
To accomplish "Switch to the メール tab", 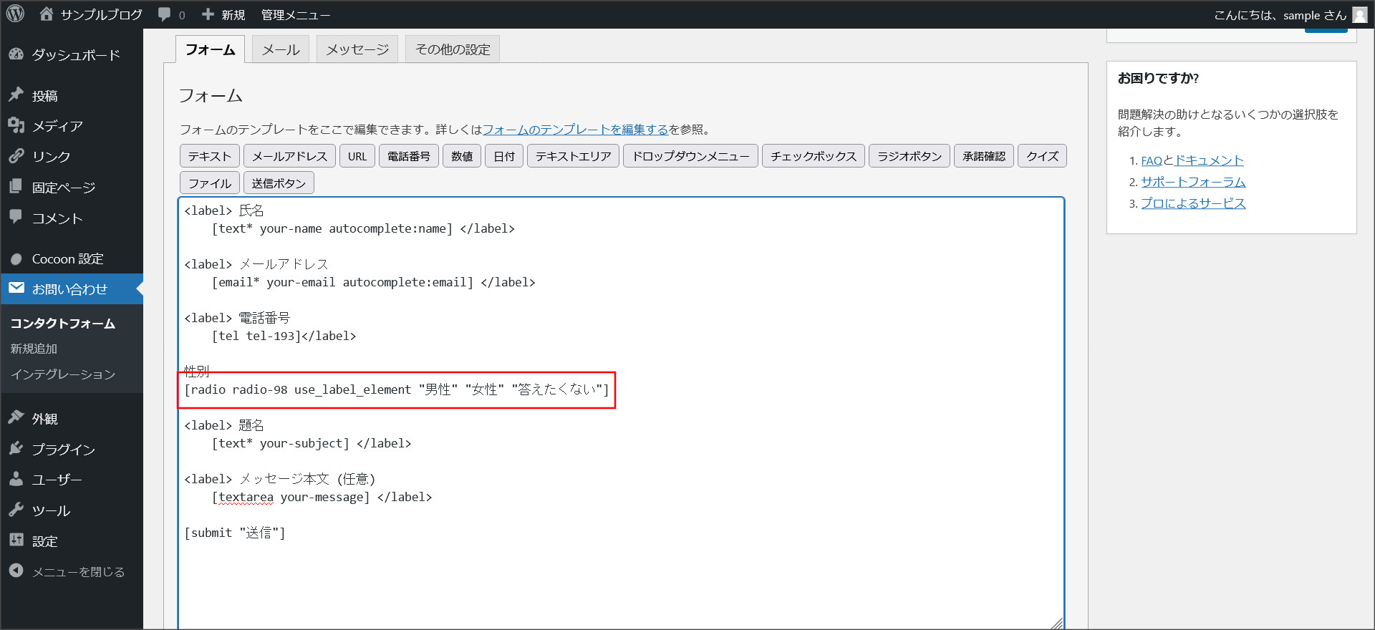I will (x=281, y=49).
